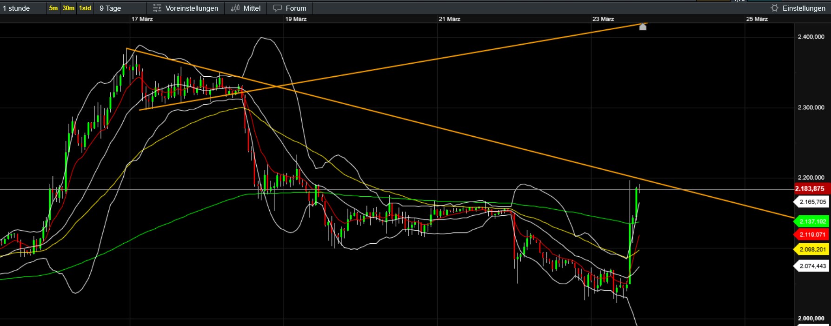Click the current price label 2.183,875

pos(810,189)
